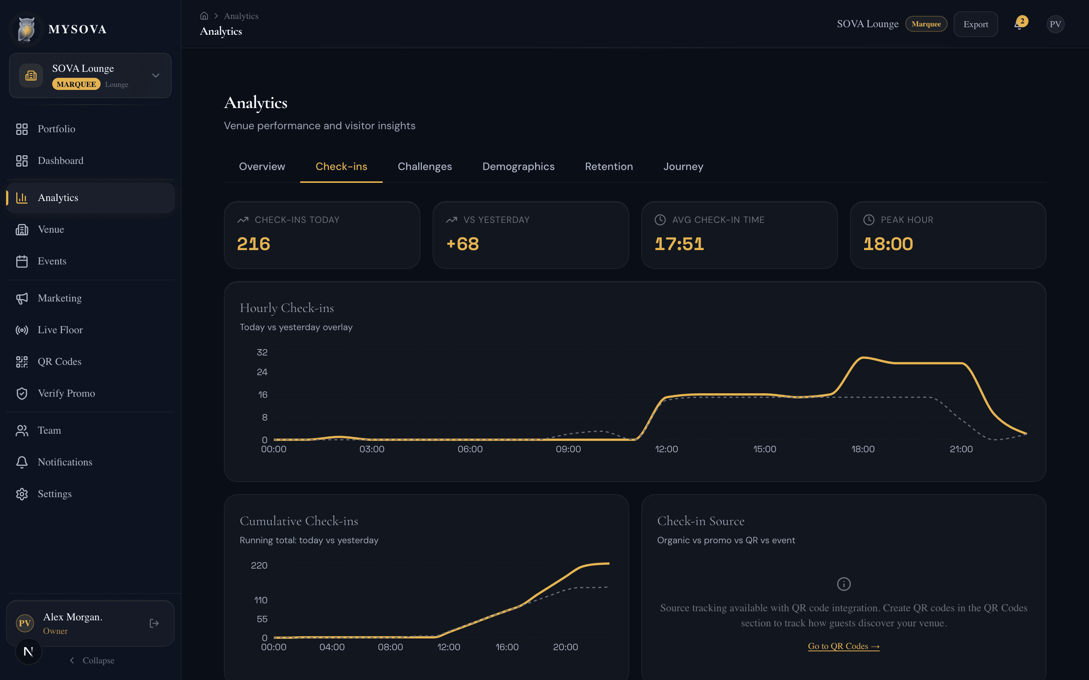Click the Export button
This screenshot has width=1089, height=680.
tap(976, 24)
